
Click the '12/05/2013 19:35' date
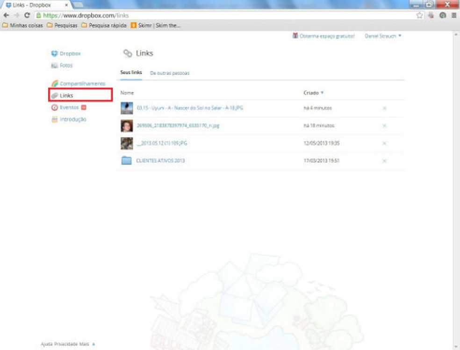pos(321,143)
